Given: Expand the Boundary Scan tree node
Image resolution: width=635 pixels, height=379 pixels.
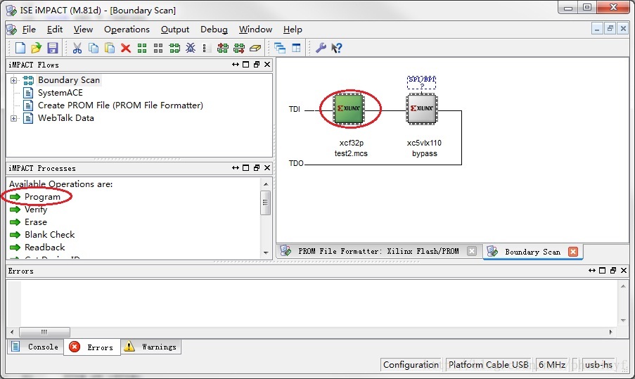Looking at the screenshot, I should (x=14, y=80).
